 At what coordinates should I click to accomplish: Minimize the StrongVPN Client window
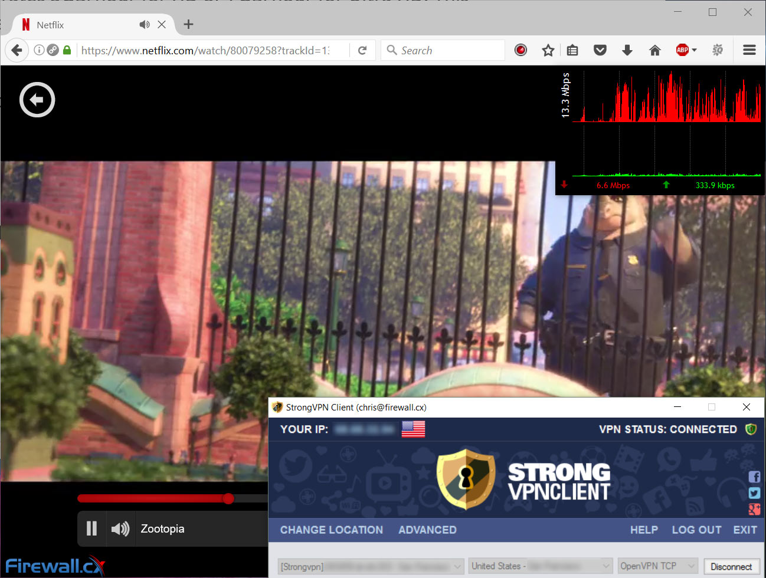(x=677, y=407)
